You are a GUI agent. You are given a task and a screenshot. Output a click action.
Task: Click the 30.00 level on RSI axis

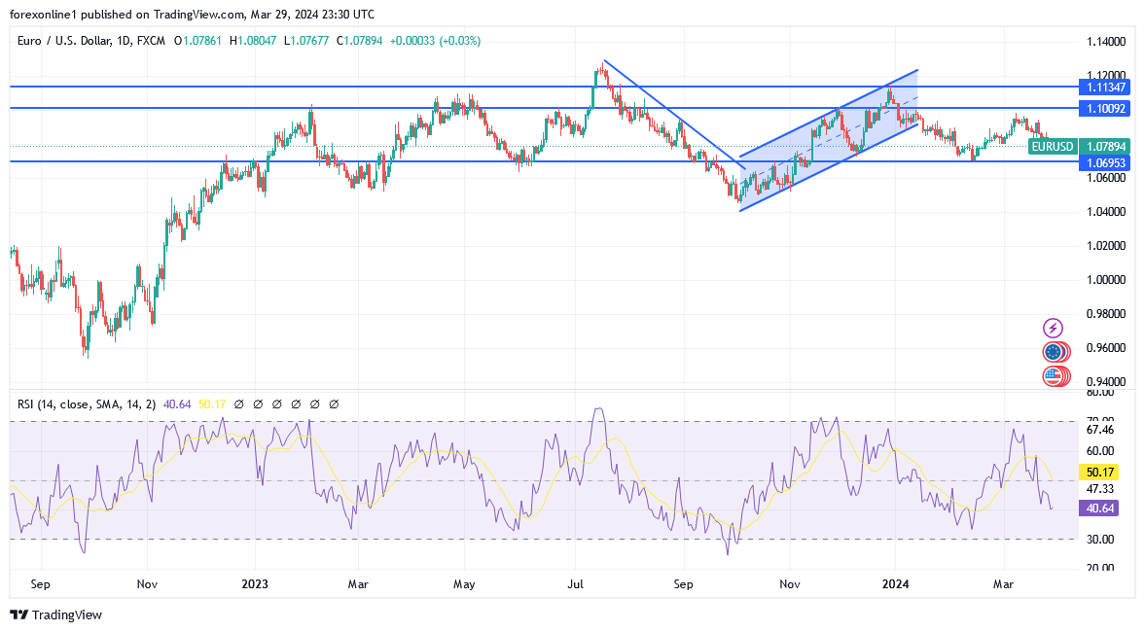click(x=1100, y=540)
